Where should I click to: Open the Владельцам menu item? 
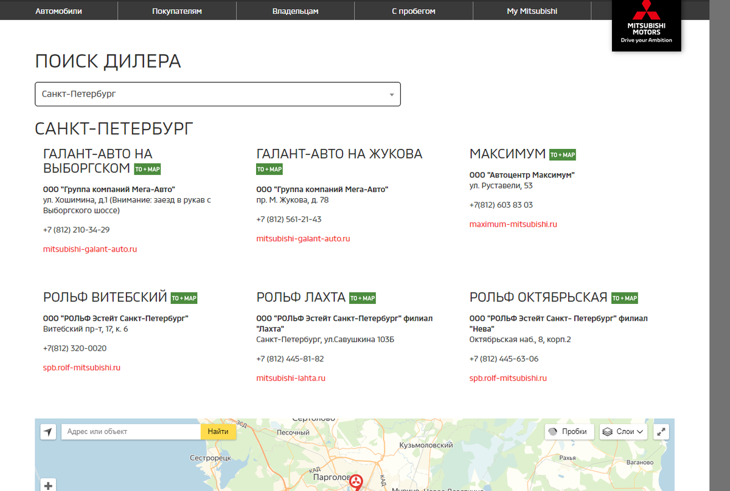[295, 11]
